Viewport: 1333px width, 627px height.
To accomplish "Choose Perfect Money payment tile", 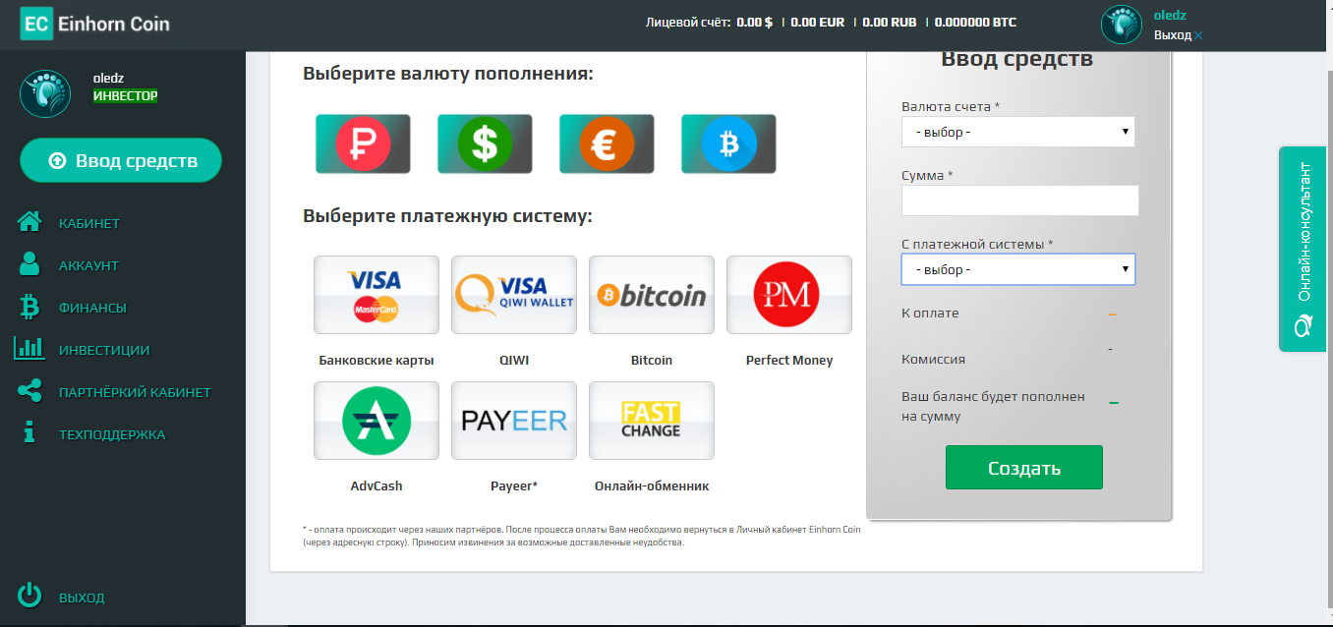I will point(789,295).
